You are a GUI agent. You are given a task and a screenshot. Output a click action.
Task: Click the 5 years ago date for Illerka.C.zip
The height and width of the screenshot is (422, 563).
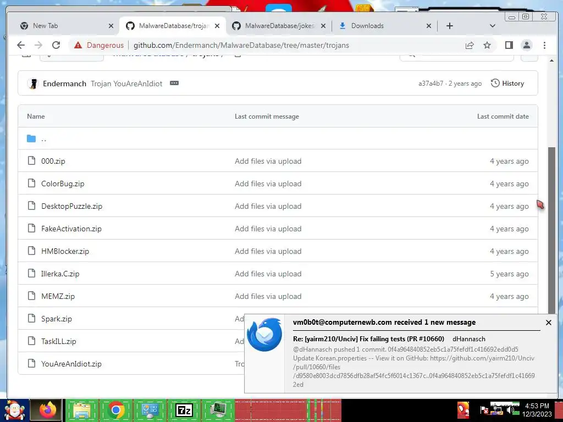coord(509,274)
